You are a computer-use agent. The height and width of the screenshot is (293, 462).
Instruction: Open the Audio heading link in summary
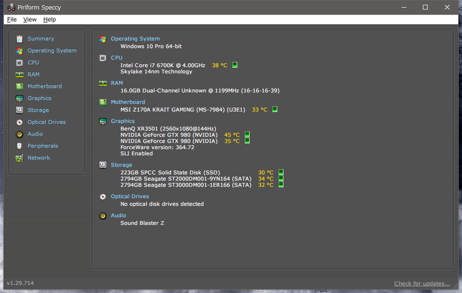coord(118,216)
